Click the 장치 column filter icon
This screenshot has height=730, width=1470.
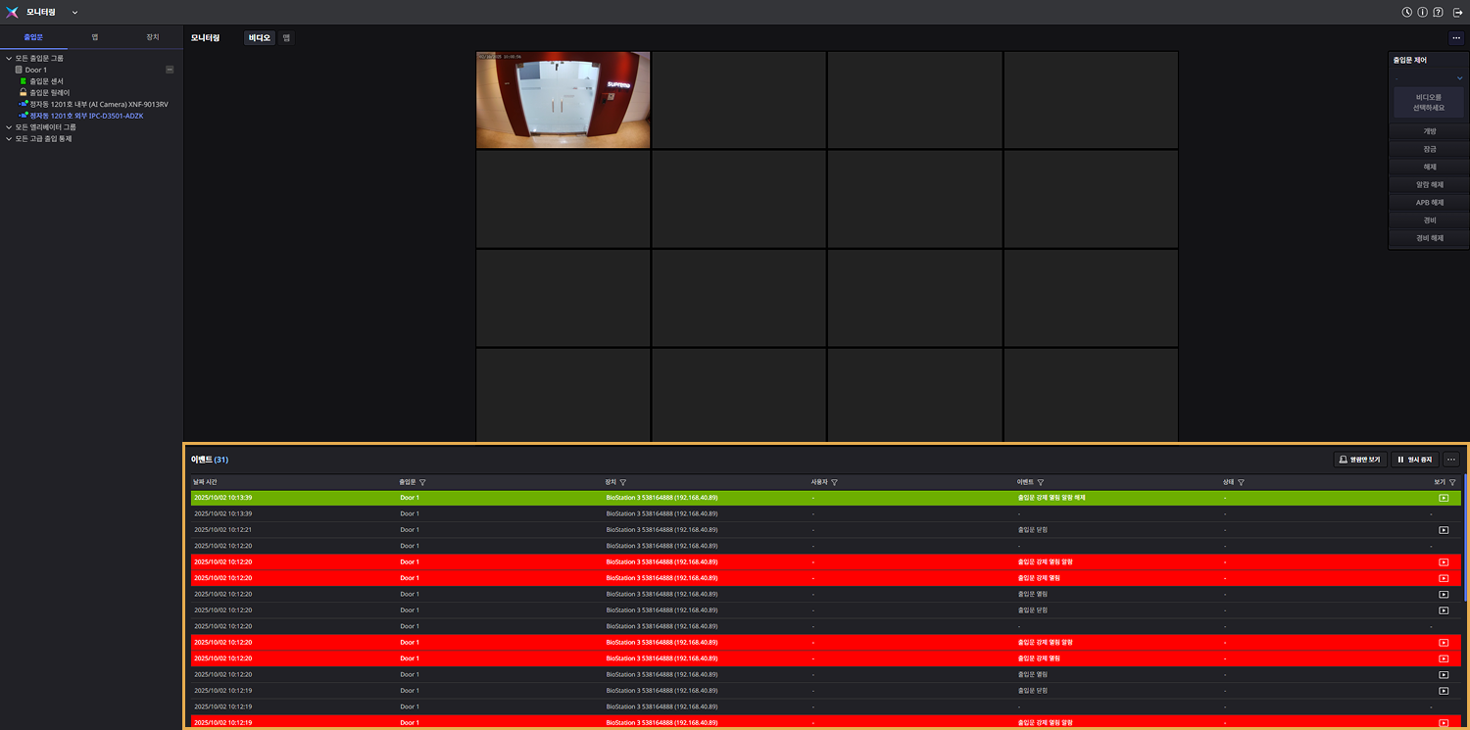(623, 482)
